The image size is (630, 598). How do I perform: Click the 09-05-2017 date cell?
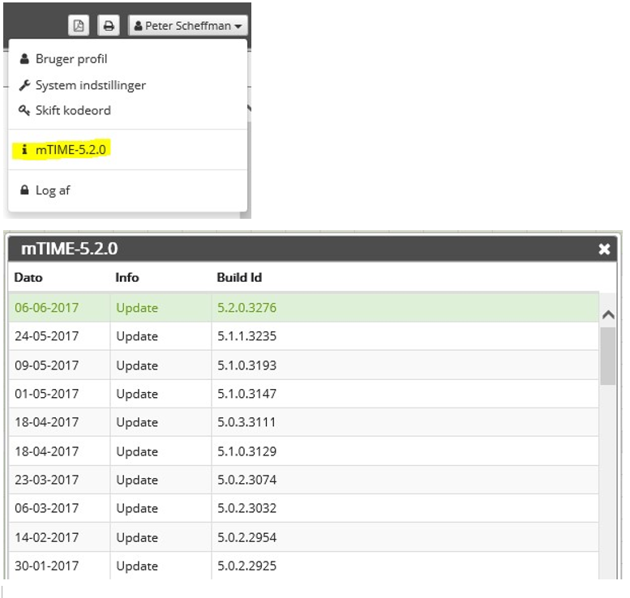[x=47, y=365]
